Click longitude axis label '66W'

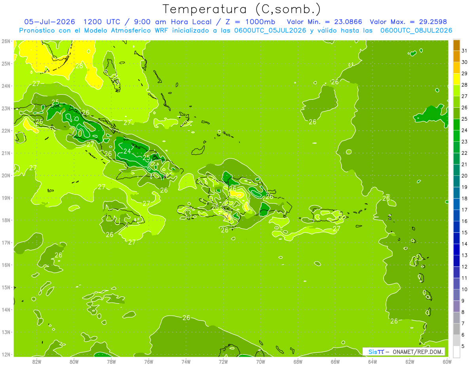[x=335, y=361]
